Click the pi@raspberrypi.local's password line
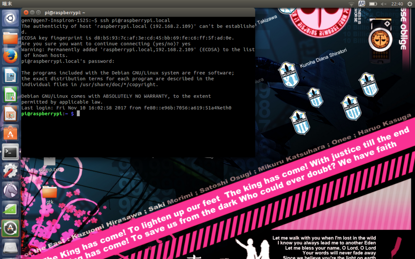The height and width of the screenshot is (259, 415). [68, 62]
